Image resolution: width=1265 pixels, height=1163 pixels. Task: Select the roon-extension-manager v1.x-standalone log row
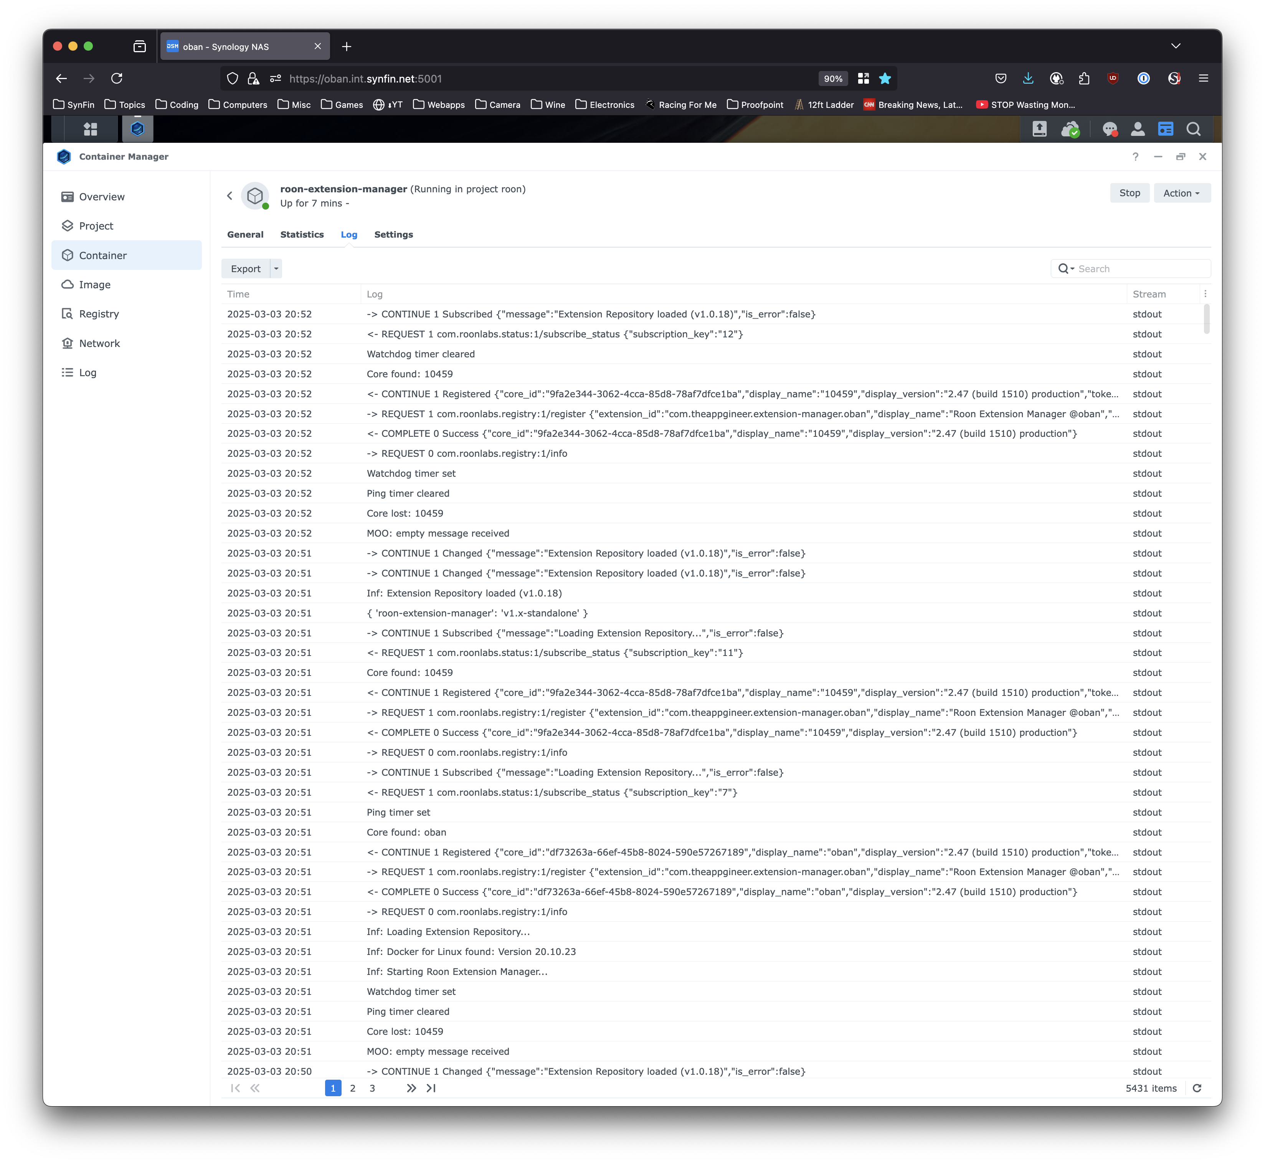click(715, 613)
